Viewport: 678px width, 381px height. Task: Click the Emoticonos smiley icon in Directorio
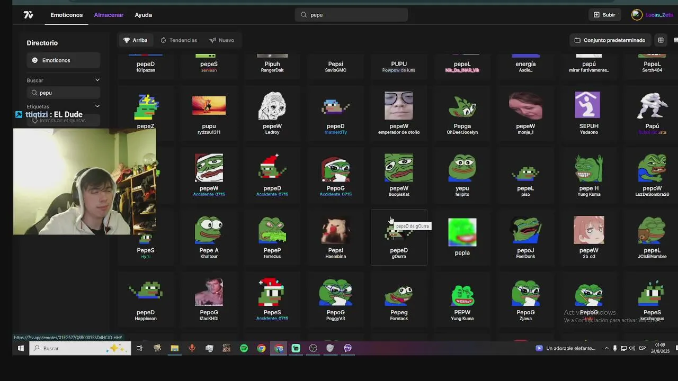35,60
